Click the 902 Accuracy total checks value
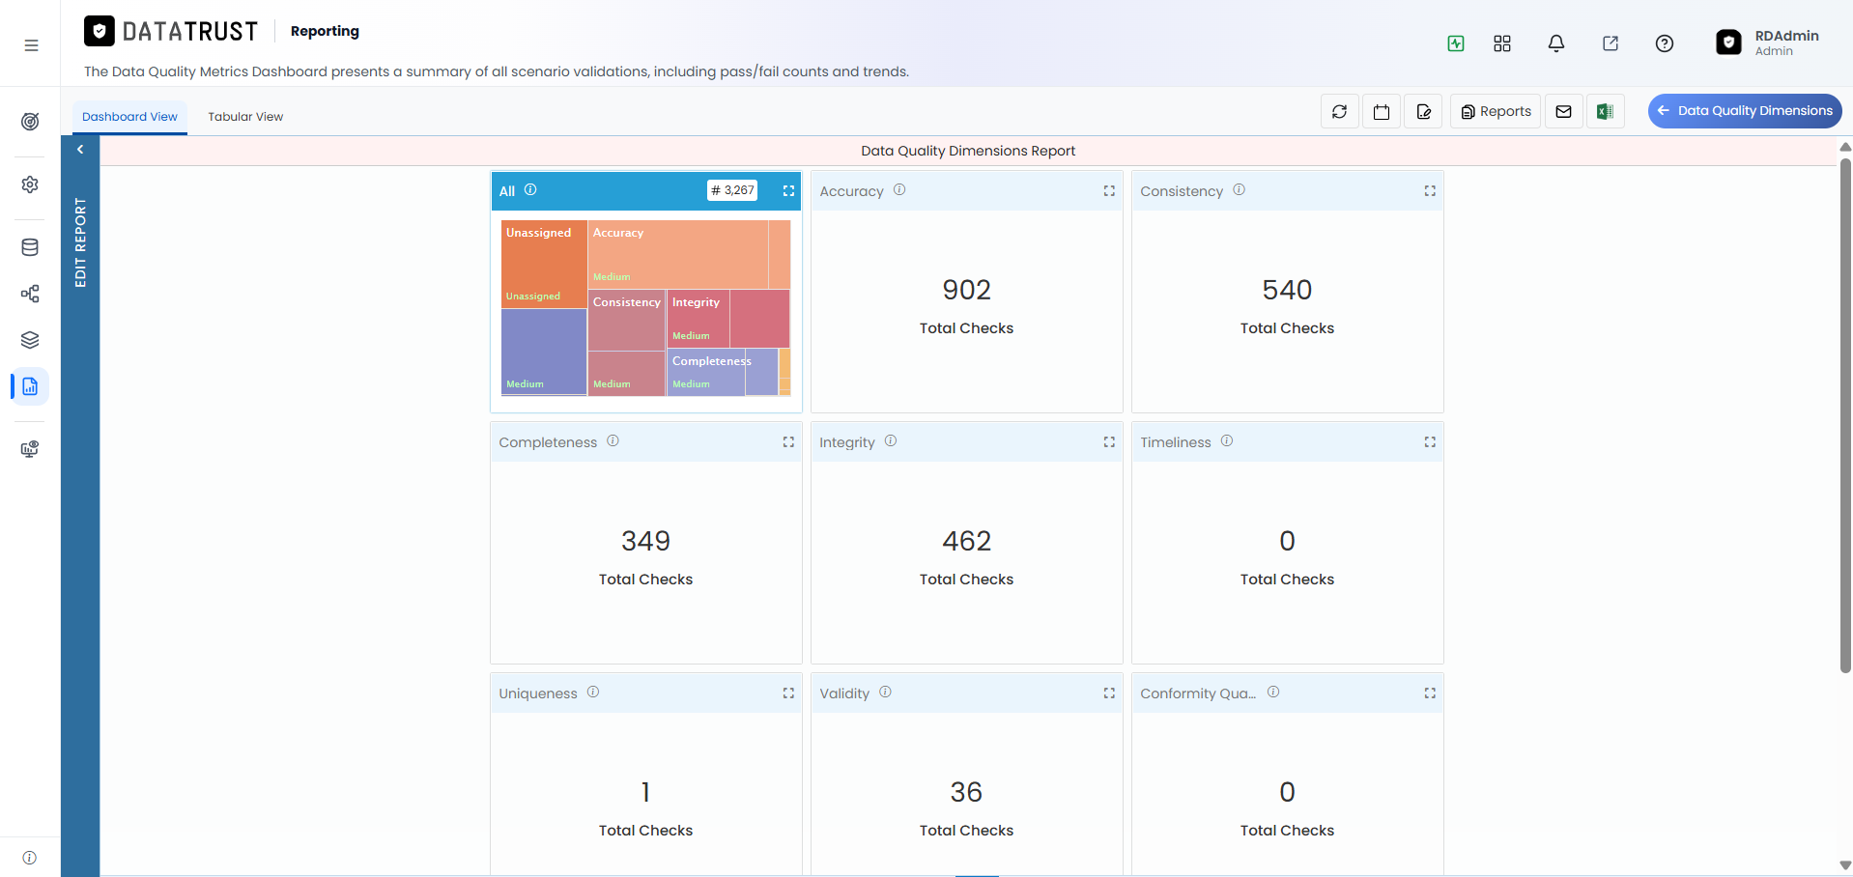1853x877 pixels. coord(966,290)
